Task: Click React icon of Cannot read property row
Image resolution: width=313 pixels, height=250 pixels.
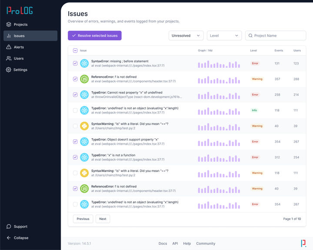Action: (x=84, y=95)
